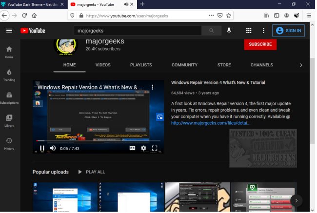
Task: Go to Home in the sidebar
Action: click(9, 52)
